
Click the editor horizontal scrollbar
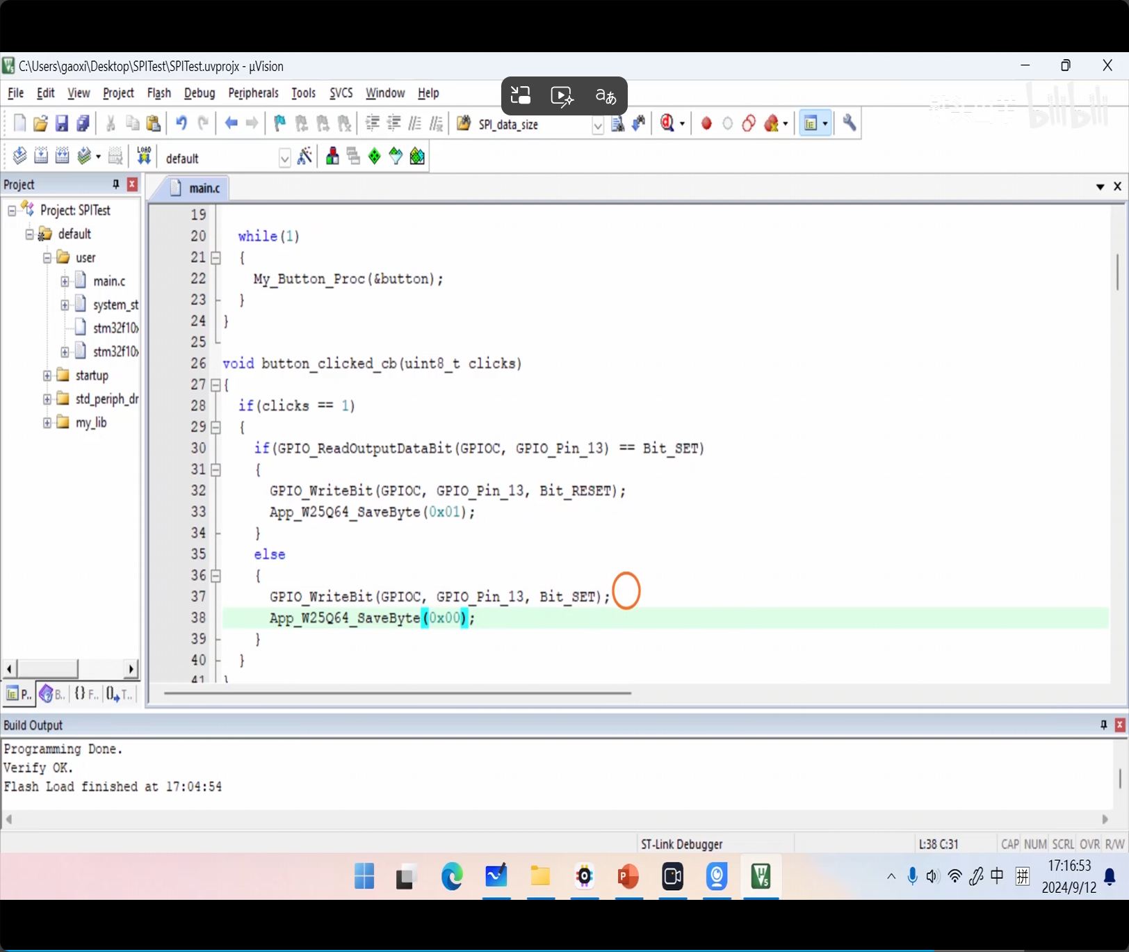[398, 693]
